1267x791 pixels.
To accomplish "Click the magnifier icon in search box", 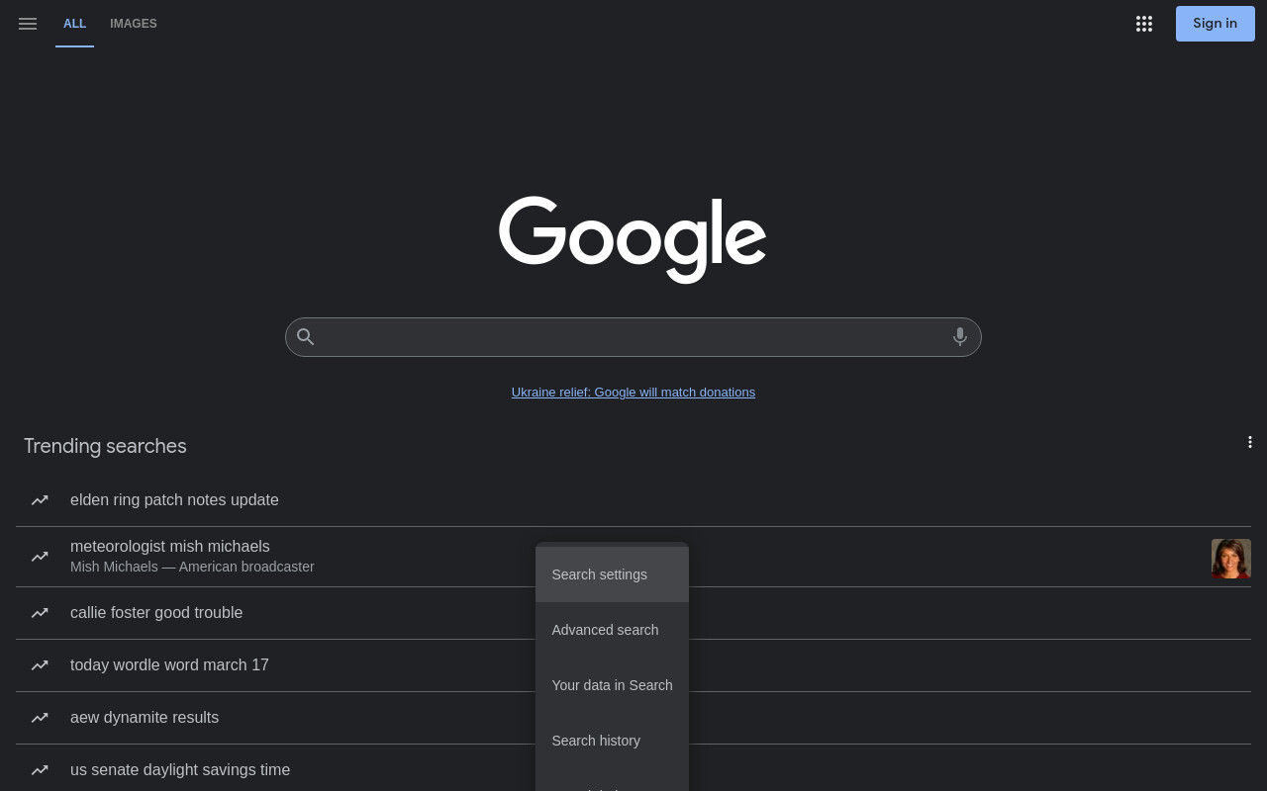I will (306, 337).
